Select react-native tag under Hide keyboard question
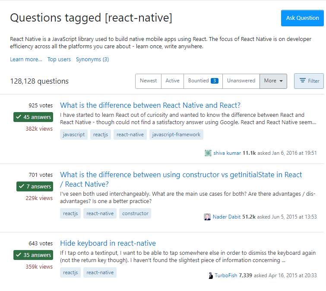Viewport: 326px width, 291px height. pyautogui.click(x=100, y=272)
